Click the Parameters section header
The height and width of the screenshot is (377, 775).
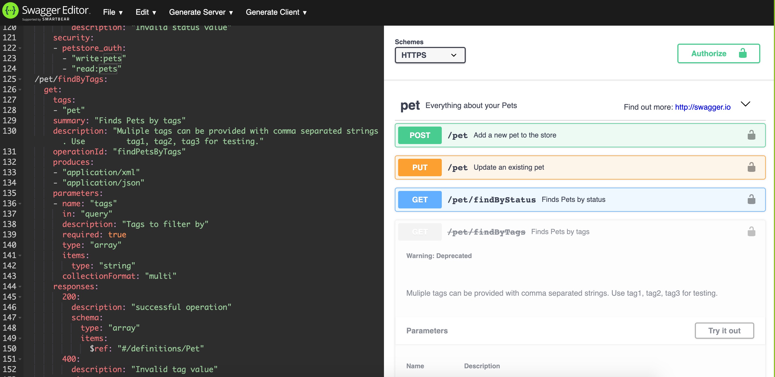pos(426,331)
